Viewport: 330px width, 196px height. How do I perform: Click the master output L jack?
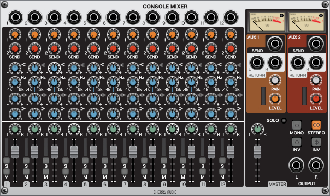[x=296, y=165]
